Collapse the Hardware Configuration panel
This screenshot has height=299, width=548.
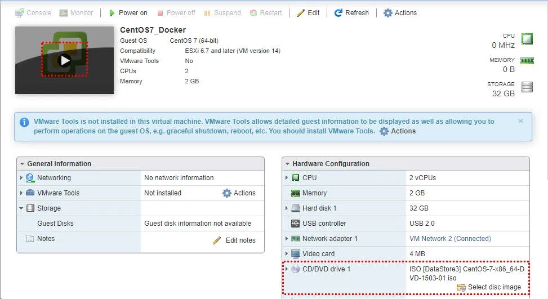[287, 164]
